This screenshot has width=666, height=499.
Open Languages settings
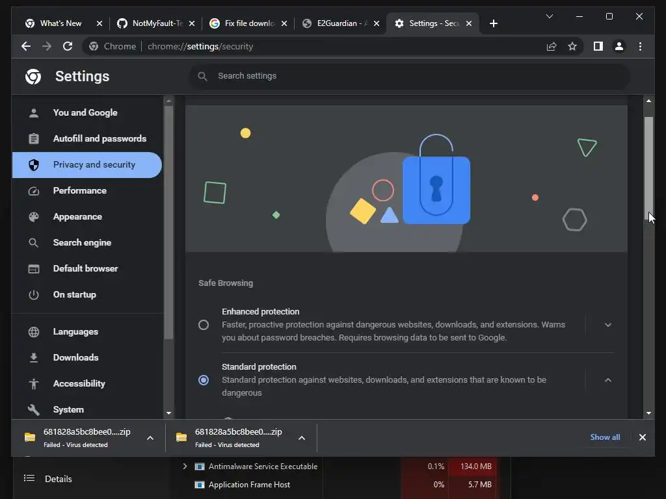87,331
